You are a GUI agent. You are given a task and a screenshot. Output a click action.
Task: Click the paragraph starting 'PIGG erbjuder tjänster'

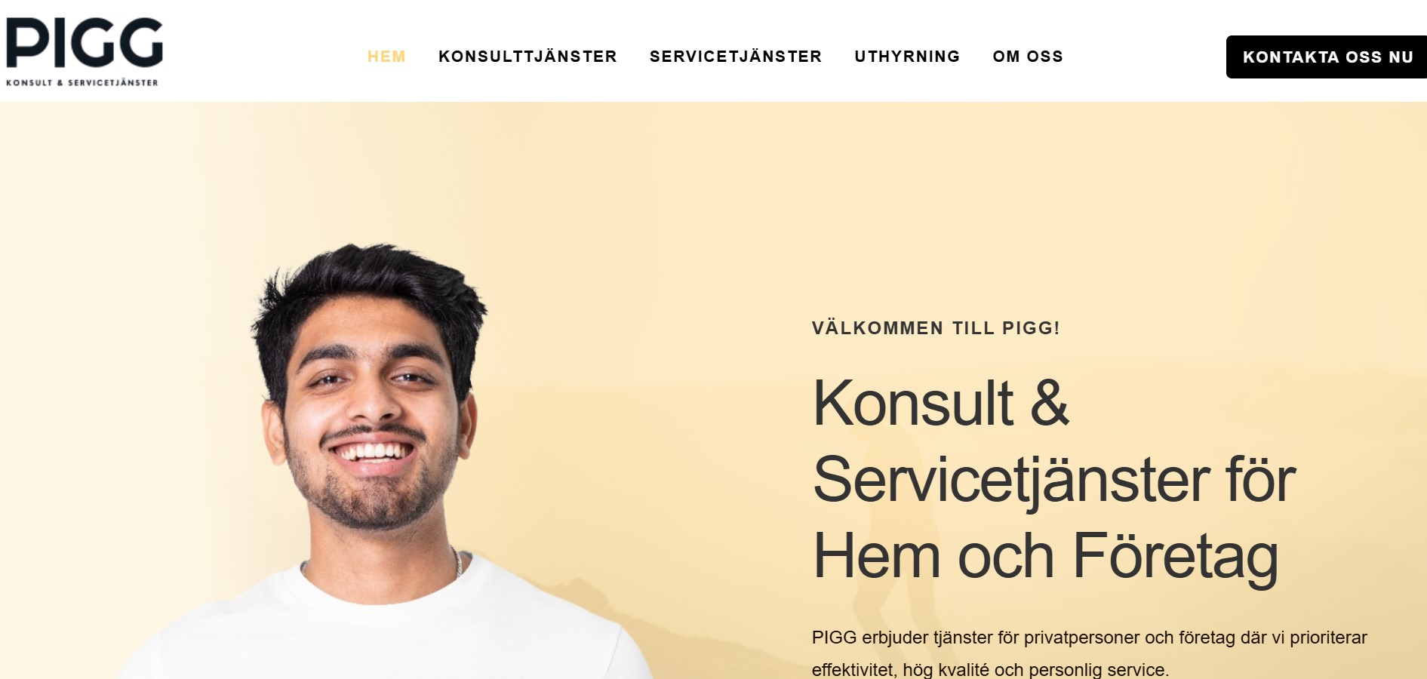pyautogui.click(x=1090, y=653)
